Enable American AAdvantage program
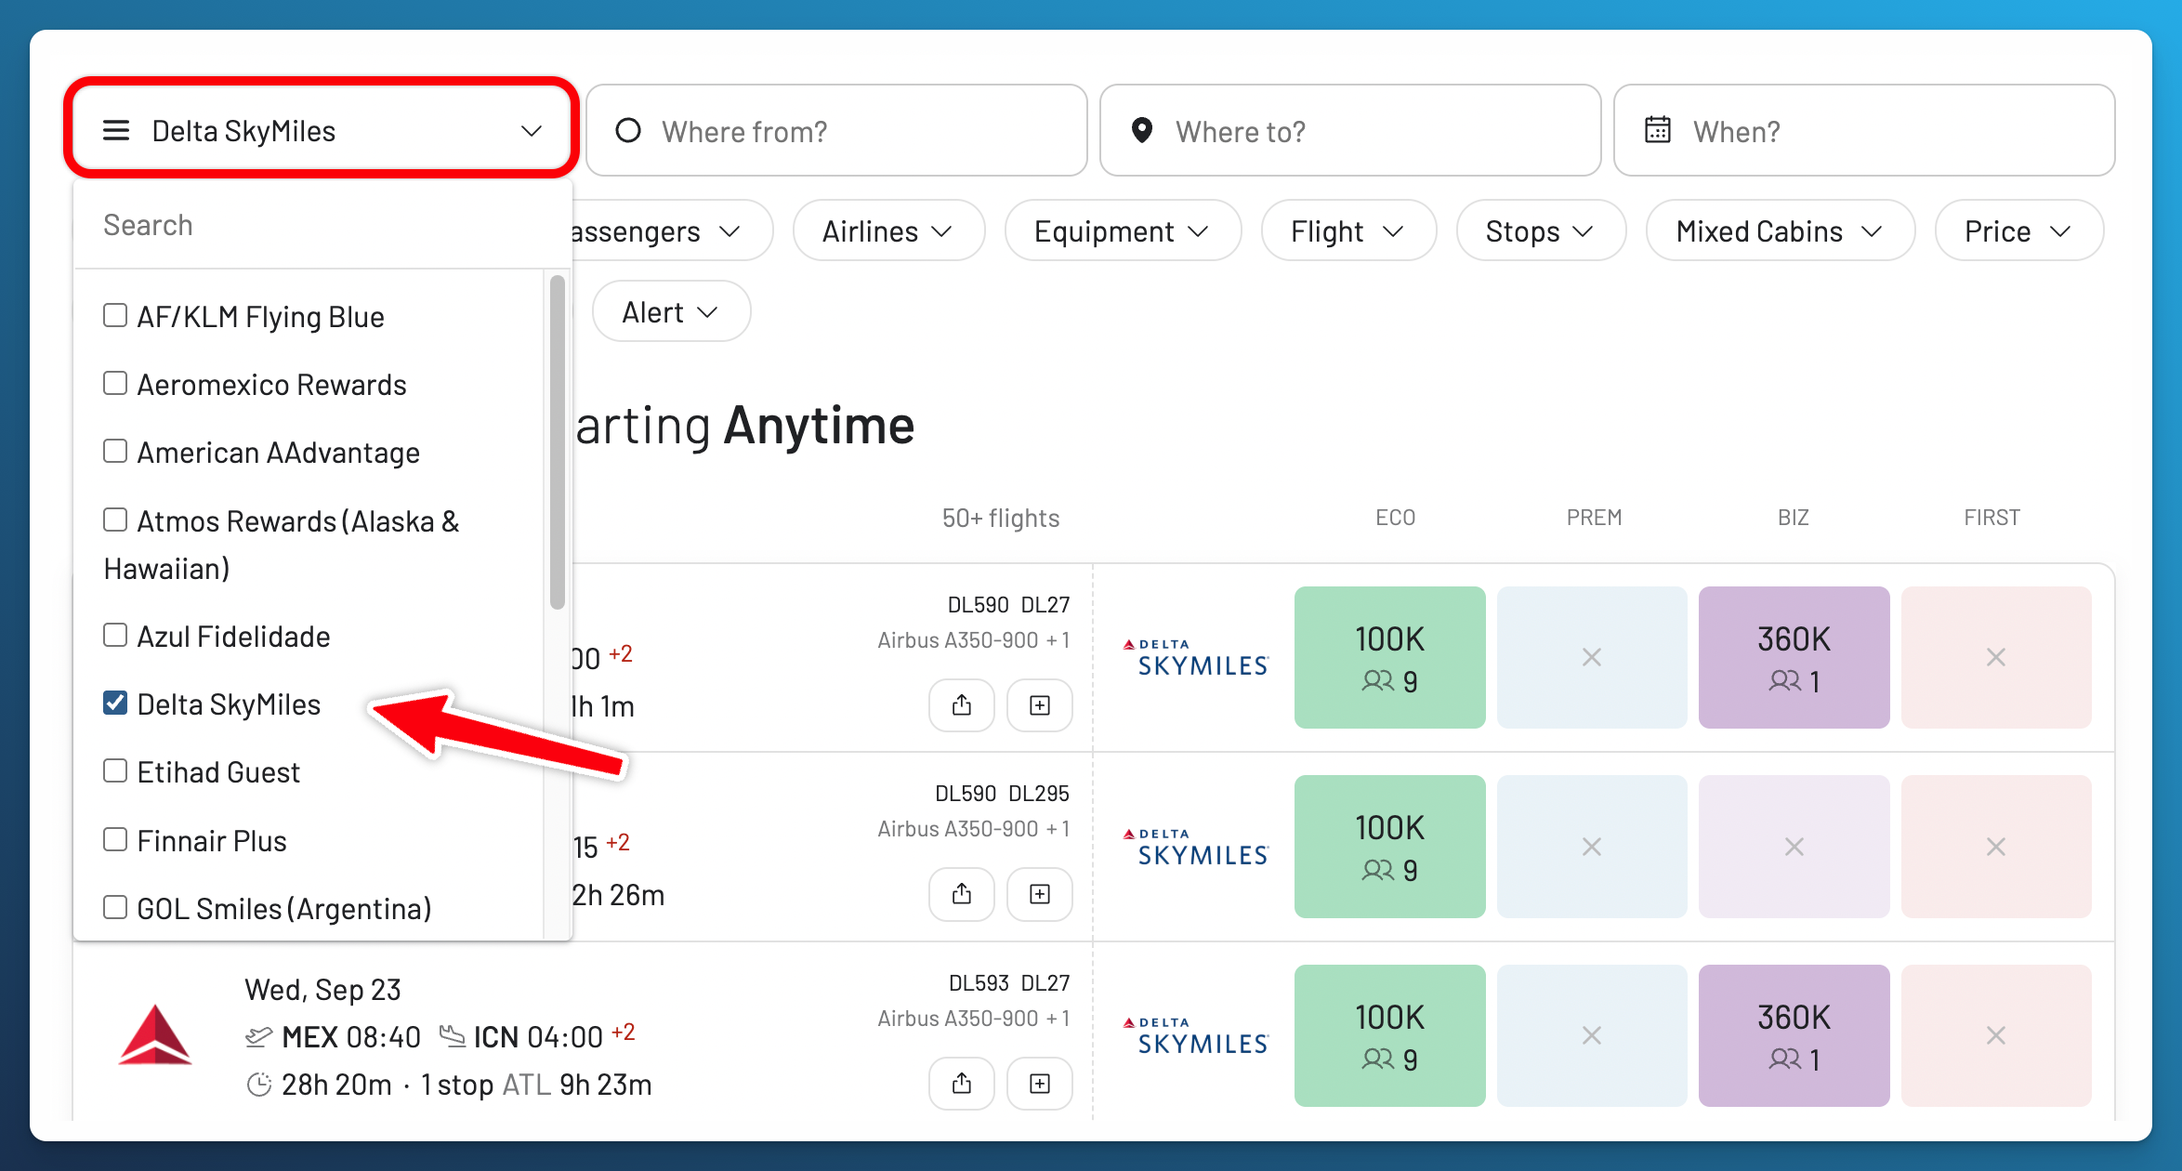 point(115,451)
